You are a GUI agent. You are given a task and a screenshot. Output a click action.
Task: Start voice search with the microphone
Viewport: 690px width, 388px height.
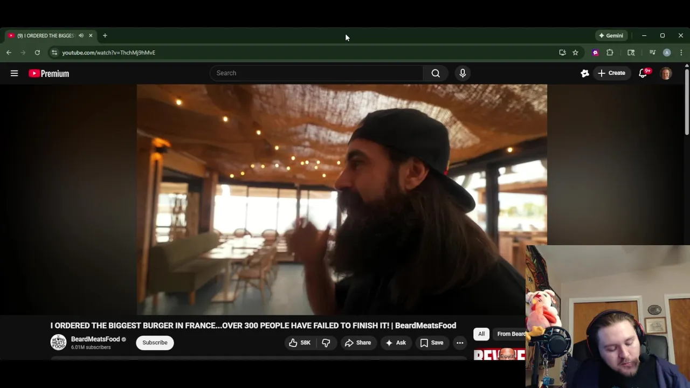click(x=463, y=73)
